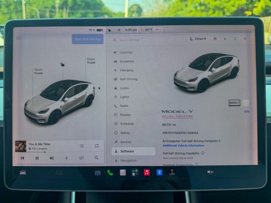This screenshot has height=203, width=271.
Task: Launch the joystick Arcade app
Action: click(172, 172)
